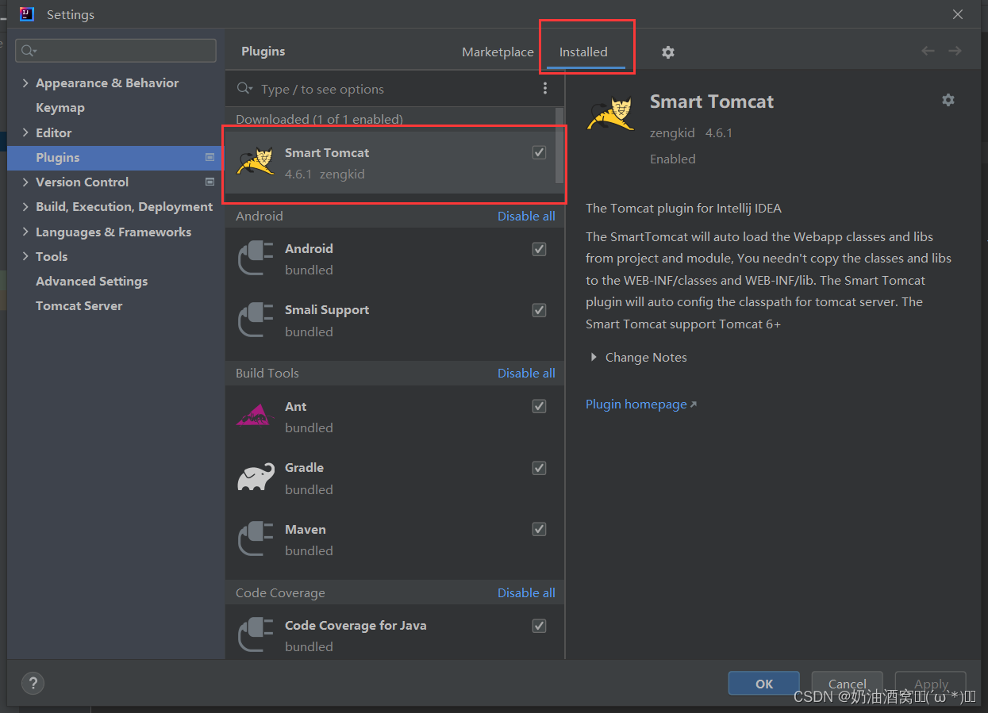Click the Enabled status text
The image size is (988, 713).
(x=673, y=159)
